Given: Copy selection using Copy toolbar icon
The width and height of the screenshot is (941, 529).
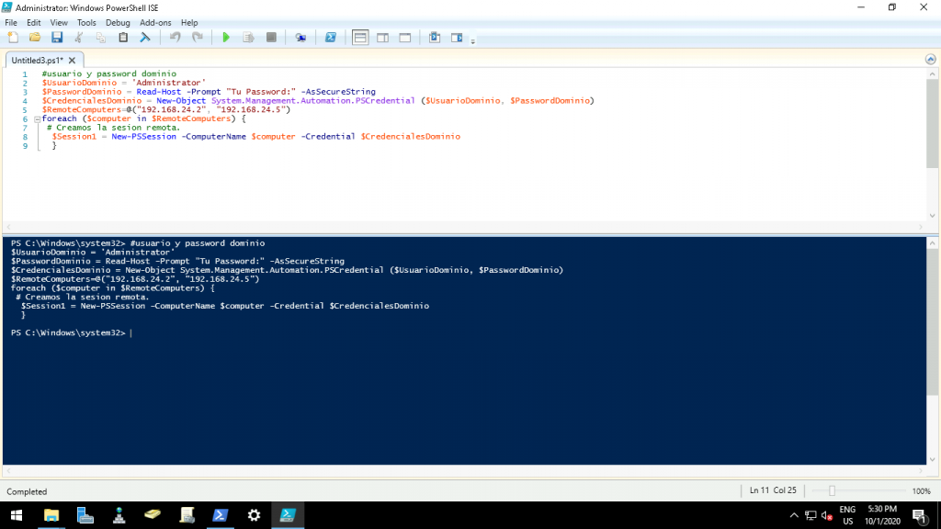Looking at the screenshot, I should (101, 38).
